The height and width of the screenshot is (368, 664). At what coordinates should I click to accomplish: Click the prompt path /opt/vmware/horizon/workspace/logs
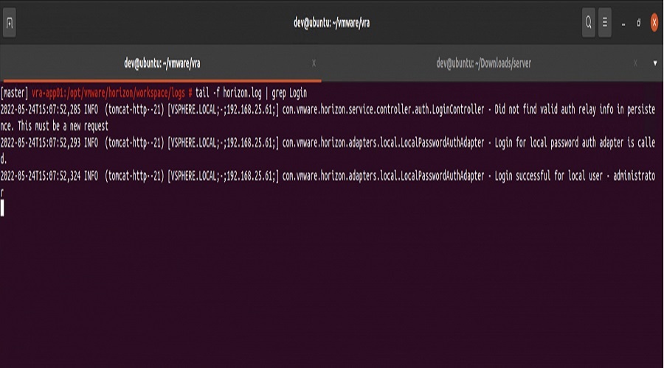(x=125, y=93)
